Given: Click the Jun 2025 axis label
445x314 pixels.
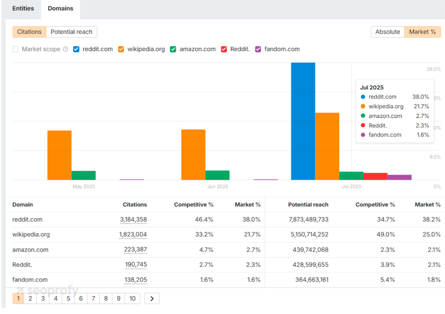Looking at the screenshot, I should [x=218, y=186].
